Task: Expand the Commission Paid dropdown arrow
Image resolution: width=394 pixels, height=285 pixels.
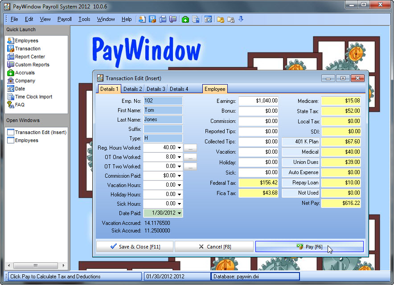Action: coord(179,175)
